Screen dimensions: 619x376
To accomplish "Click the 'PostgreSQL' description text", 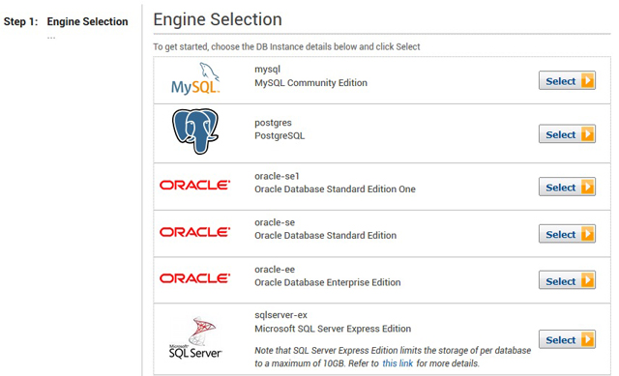I will [x=280, y=135].
